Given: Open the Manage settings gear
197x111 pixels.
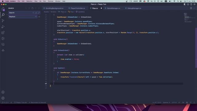Looking at the screenshot, I should click(x=3, y=98).
